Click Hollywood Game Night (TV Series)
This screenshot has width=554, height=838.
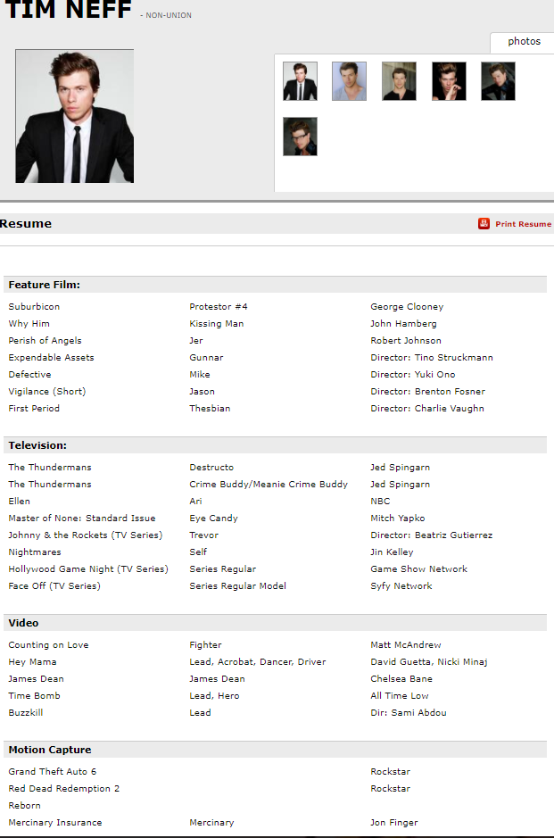[88, 569]
